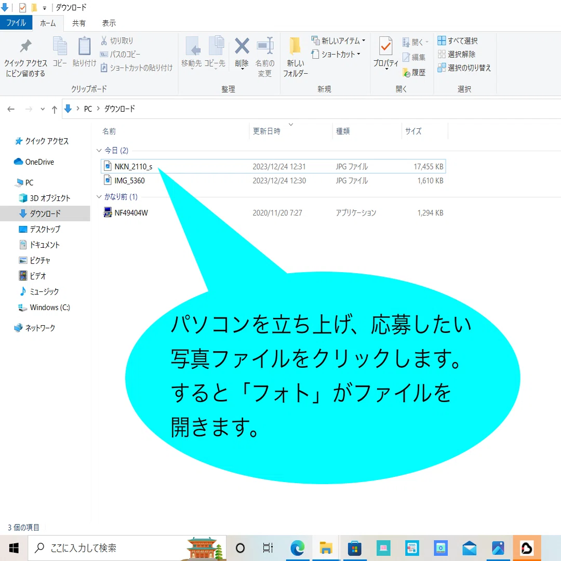This screenshot has height=561, width=561.
Task: Switch to the 表示 tab
Action: (109, 23)
